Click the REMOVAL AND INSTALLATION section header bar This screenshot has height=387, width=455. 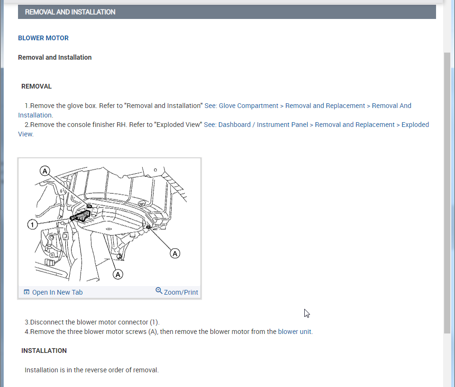[227, 12]
